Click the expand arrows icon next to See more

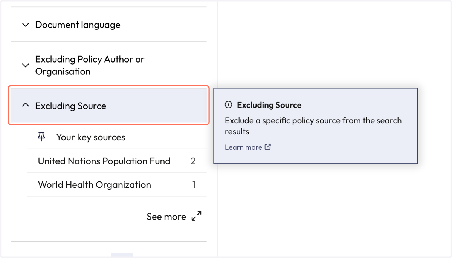(x=197, y=216)
